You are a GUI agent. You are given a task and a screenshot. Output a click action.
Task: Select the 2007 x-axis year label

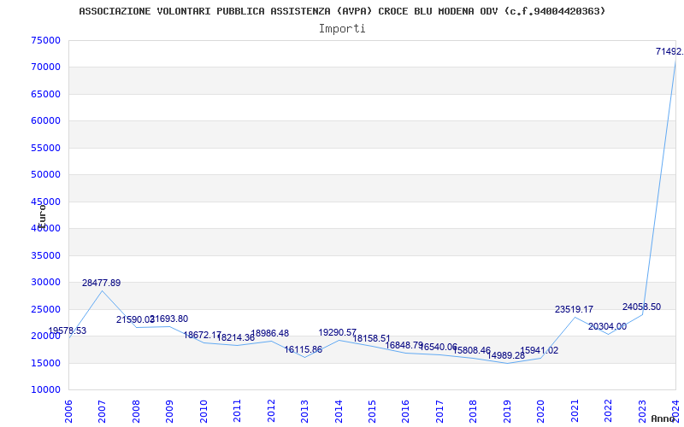point(102,412)
